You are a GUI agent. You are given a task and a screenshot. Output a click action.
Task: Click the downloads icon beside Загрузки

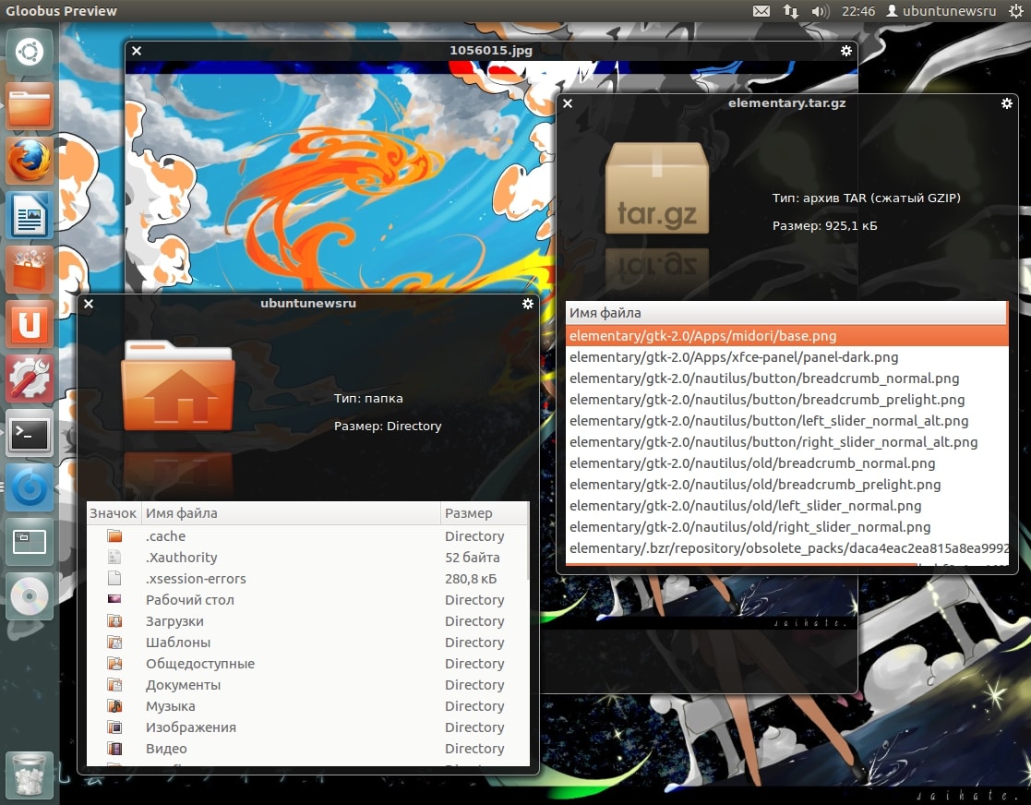coord(114,621)
